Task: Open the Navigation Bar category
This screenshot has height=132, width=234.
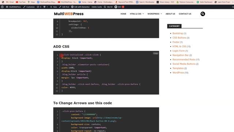Action: click(180, 55)
